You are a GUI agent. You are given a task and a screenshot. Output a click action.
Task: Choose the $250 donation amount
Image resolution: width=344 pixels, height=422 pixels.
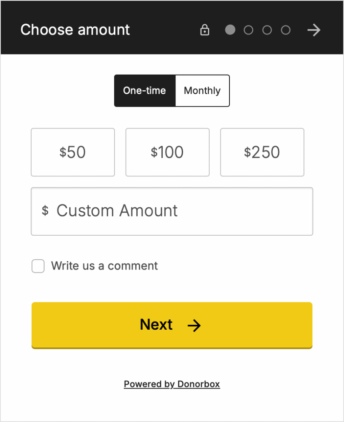[x=262, y=152]
